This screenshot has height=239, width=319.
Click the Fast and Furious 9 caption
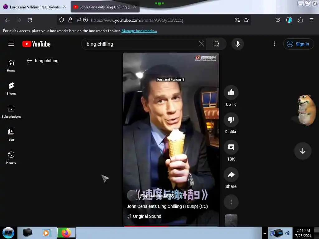(x=170, y=79)
